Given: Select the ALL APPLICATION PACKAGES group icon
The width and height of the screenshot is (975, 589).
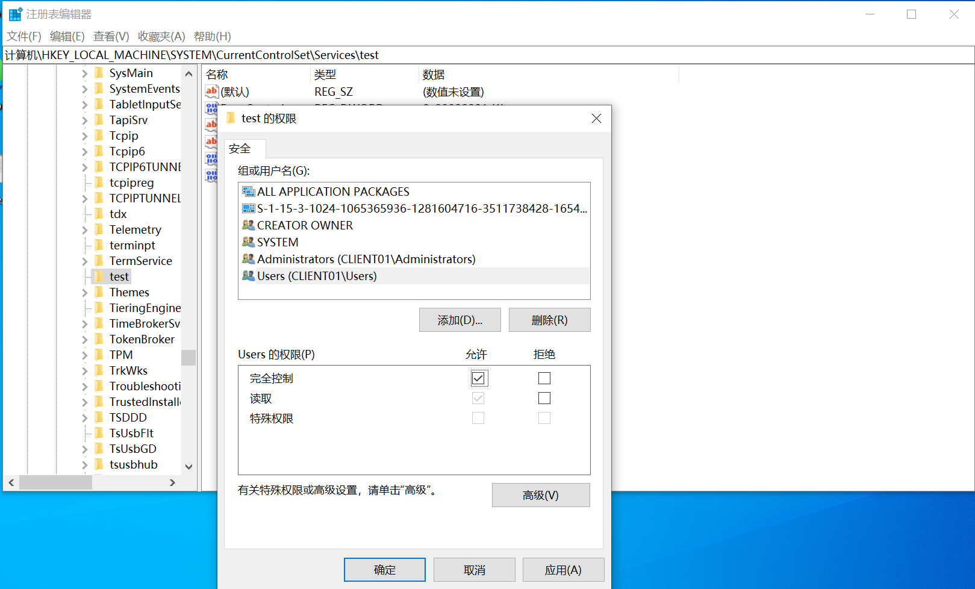Looking at the screenshot, I should click(x=248, y=192).
